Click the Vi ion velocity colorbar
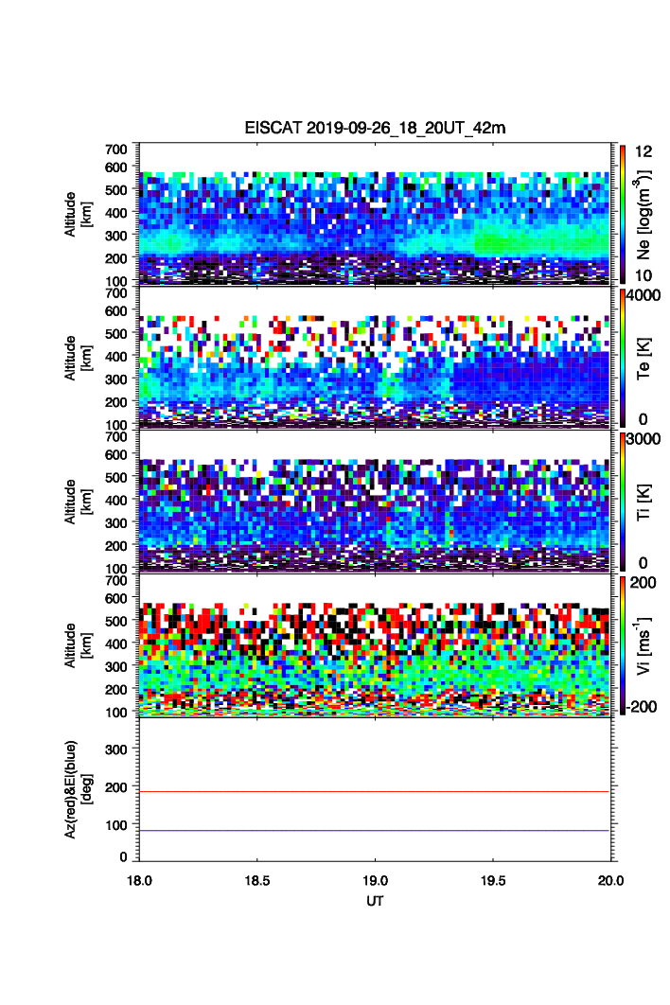 [622, 644]
